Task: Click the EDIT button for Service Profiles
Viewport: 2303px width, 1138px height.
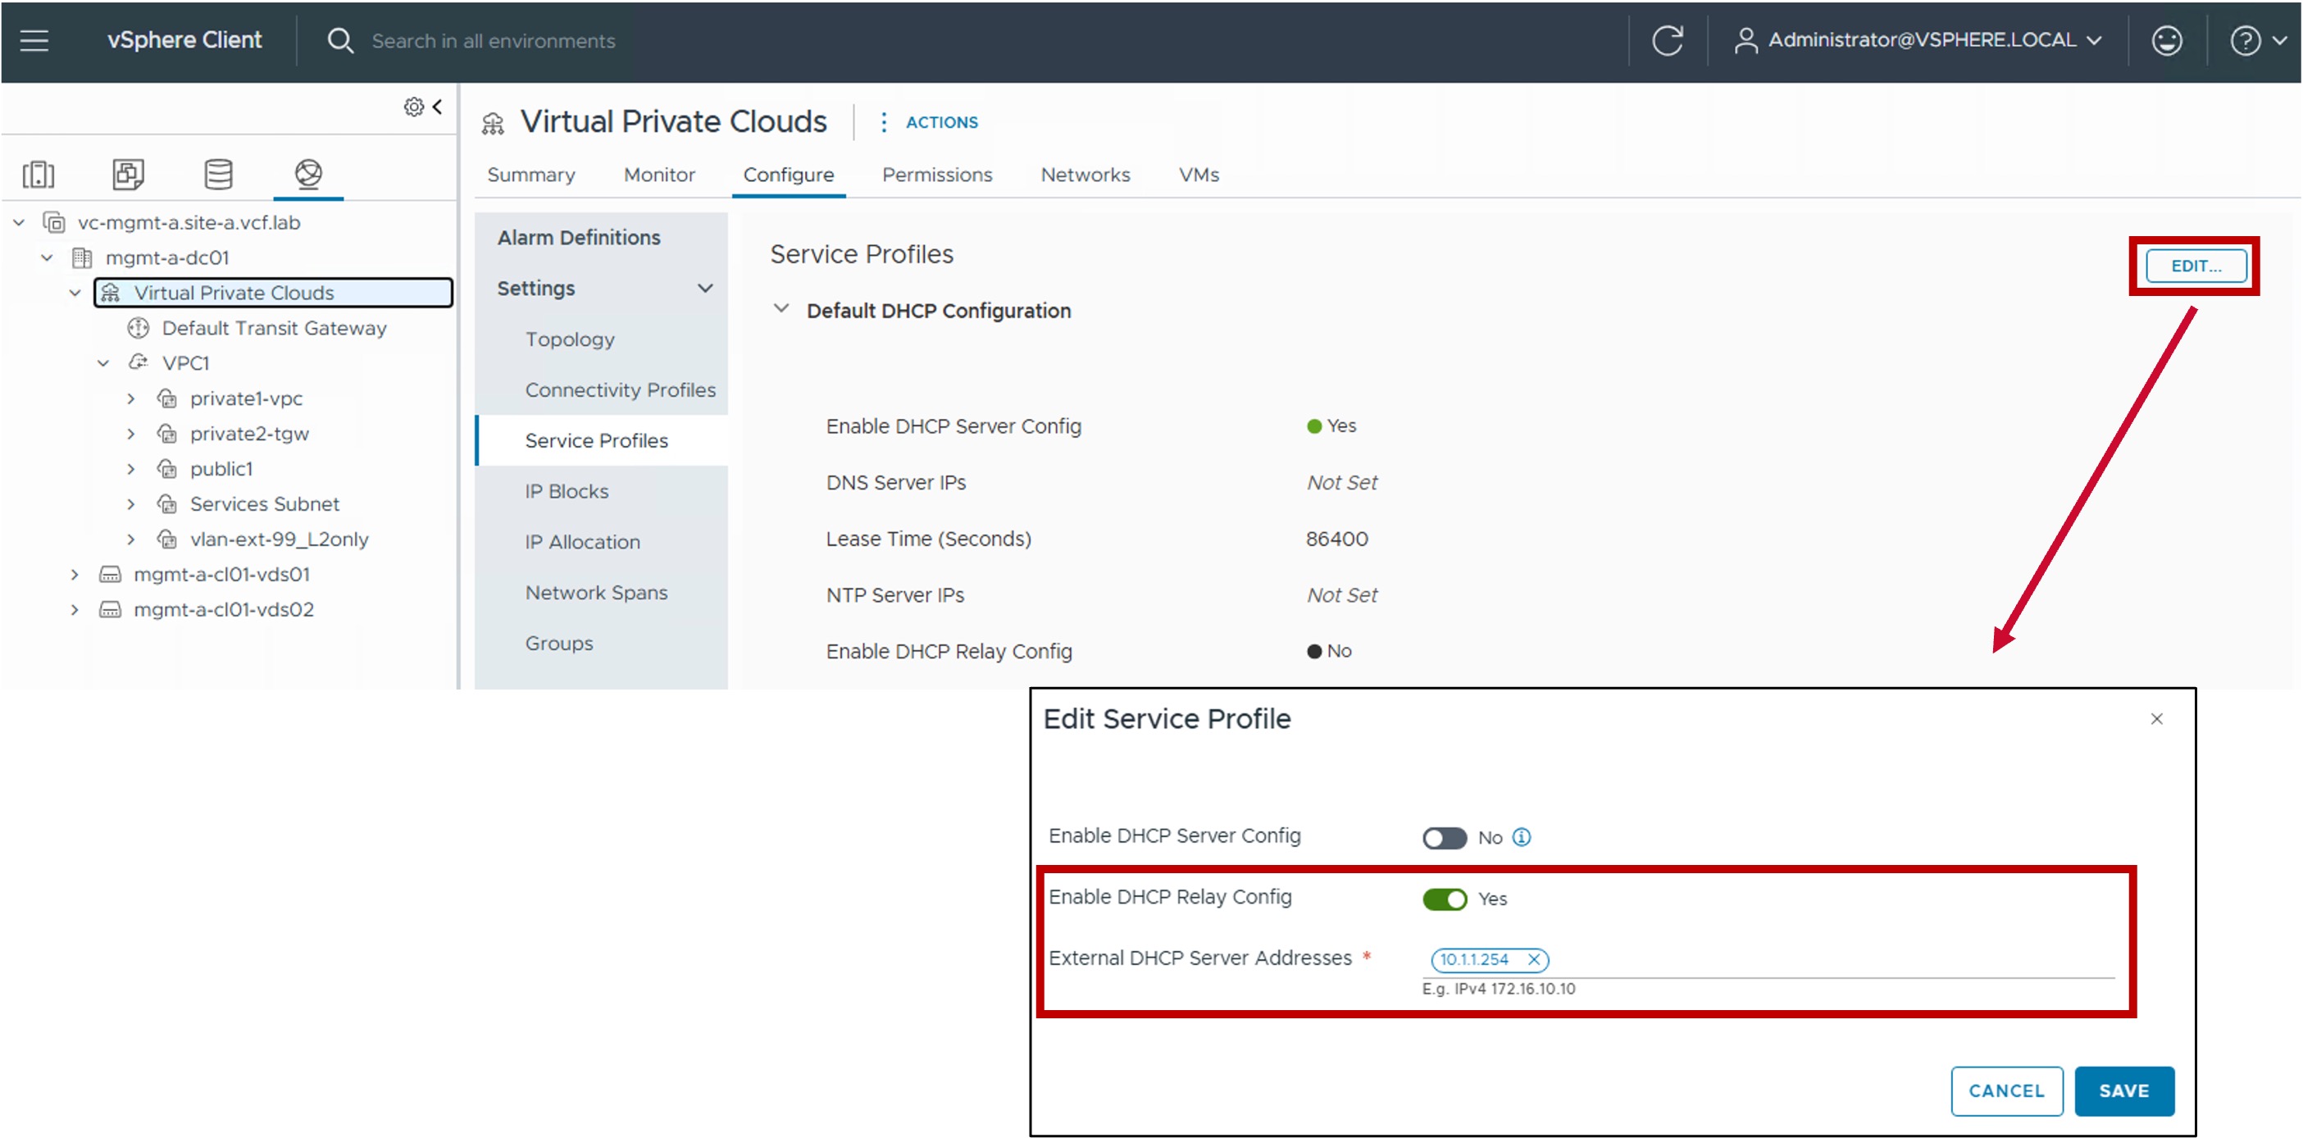Action: (x=2196, y=266)
